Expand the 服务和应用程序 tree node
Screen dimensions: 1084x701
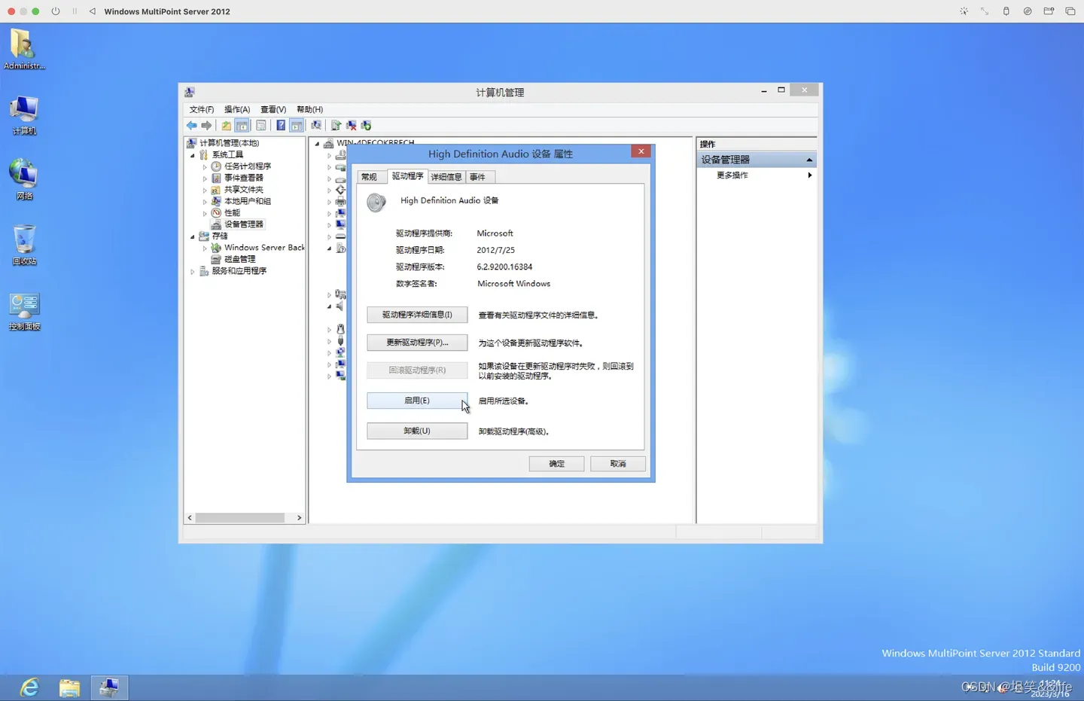click(193, 271)
